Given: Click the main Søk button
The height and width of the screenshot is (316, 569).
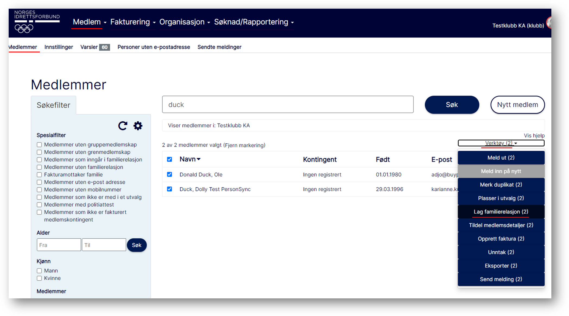Looking at the screenshot, I should (452, 105).
